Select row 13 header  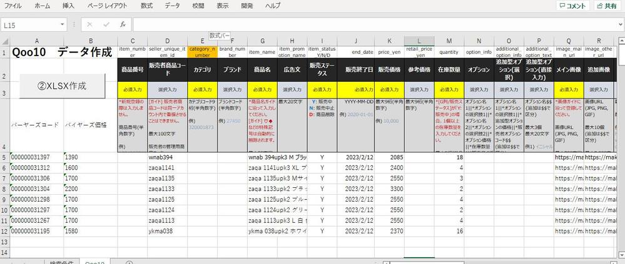point(5,242)
